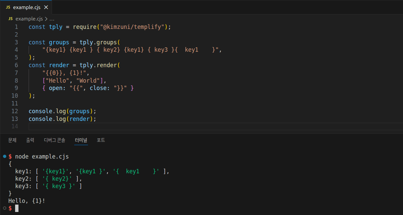Select line number 6 in the gutter
403x215 pixels.
(16, 65)
